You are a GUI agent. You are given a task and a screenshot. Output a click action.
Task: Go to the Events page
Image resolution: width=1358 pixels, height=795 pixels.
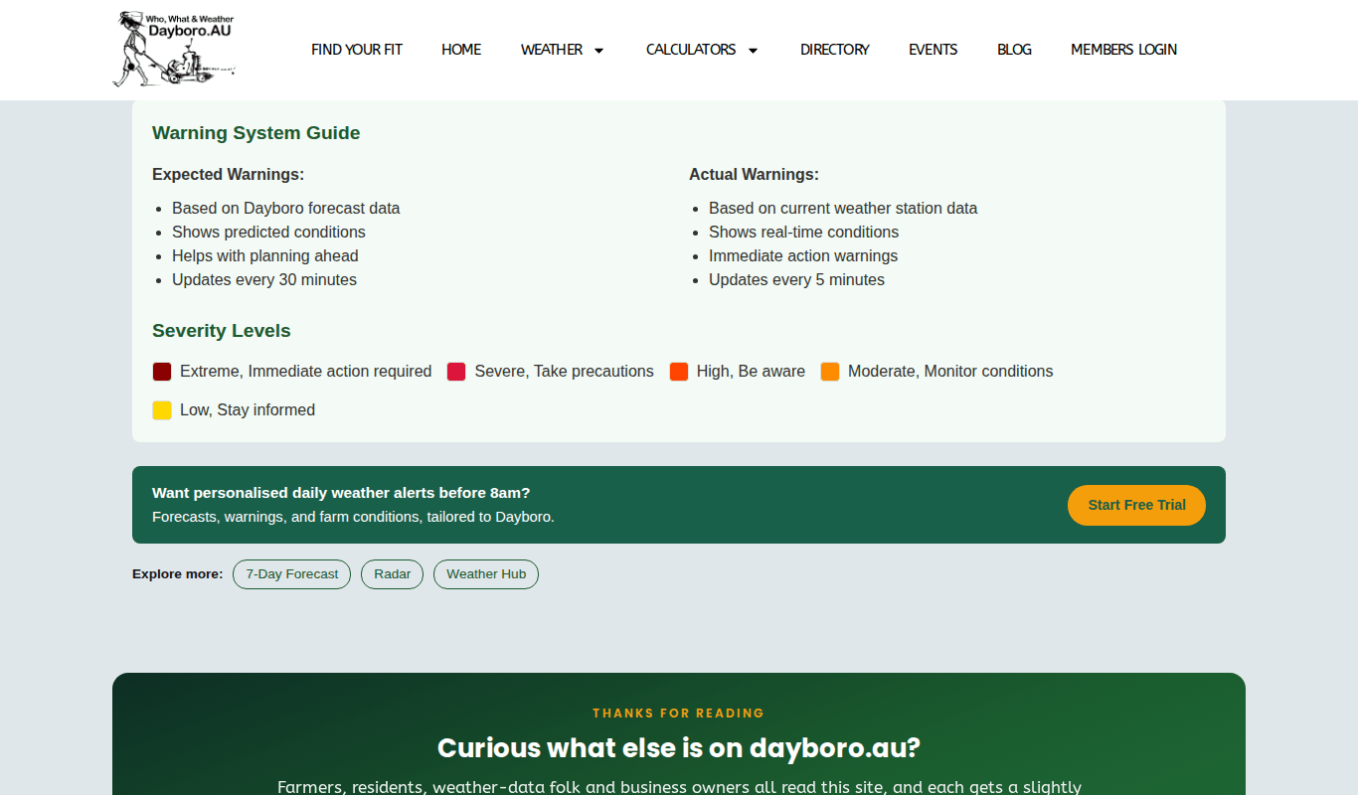click(934, 50)
